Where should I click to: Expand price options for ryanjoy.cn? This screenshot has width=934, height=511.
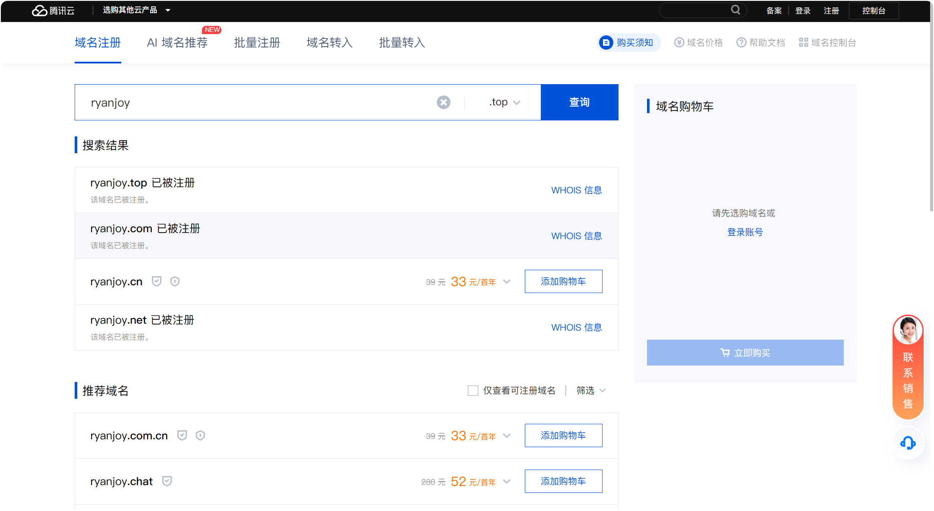tap(507, 282)
